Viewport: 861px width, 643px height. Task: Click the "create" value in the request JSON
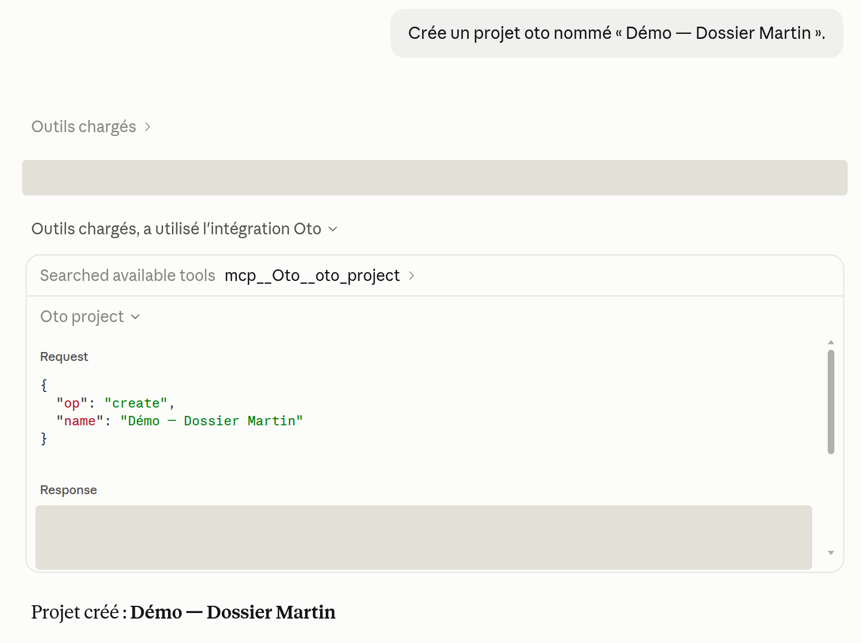[x=136, y=404]
